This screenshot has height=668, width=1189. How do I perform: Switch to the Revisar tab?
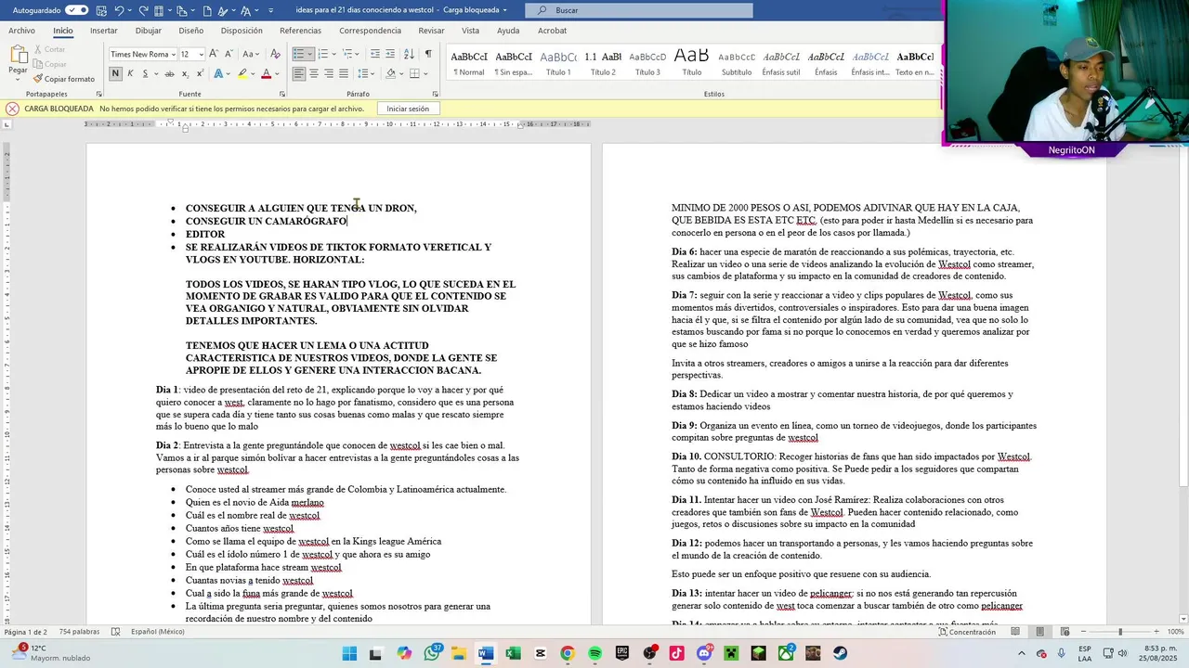point(431,31)
